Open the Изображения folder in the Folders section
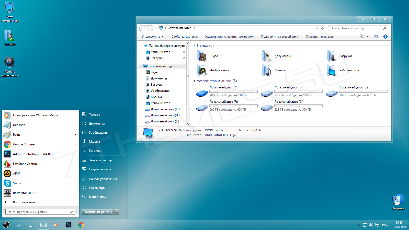The height and width of the screenshot is (230, 409). coord(202,70)
